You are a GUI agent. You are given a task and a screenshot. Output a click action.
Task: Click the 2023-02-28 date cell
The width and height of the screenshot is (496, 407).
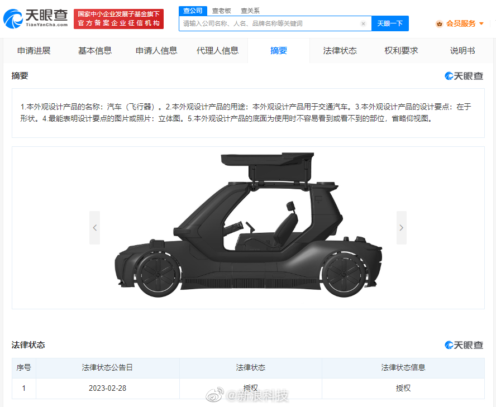tap(108, 389)
